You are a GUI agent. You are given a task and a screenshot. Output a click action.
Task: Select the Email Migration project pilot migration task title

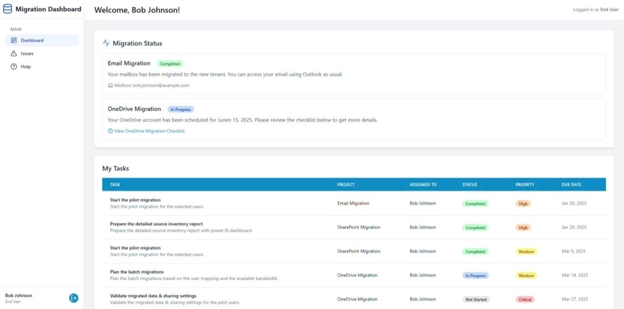coord(135,200)
